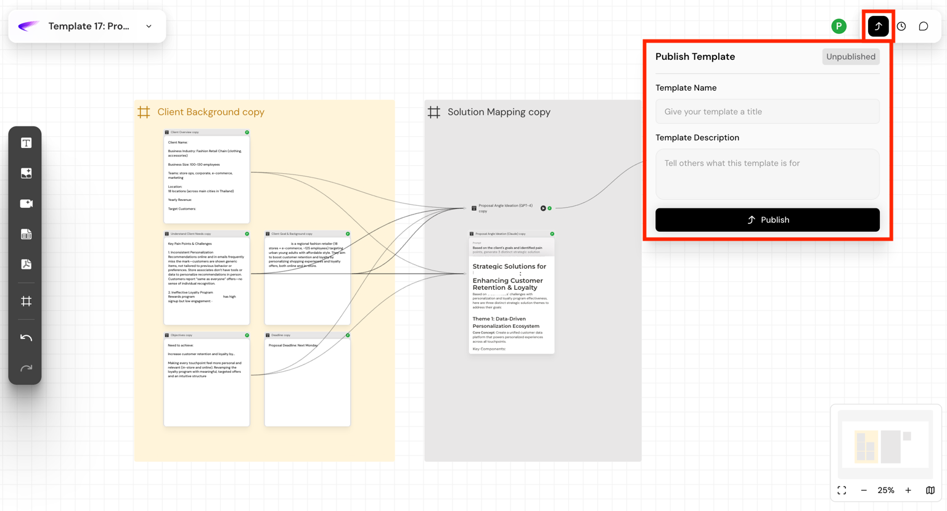This screenshot has height=511, width=947.
Task: Focus the Template Name input field
Action: (x=767, y=112)
